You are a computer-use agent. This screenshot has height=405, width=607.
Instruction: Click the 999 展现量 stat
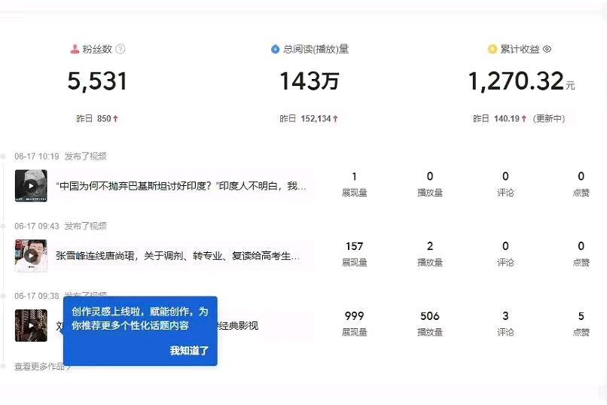354,324
